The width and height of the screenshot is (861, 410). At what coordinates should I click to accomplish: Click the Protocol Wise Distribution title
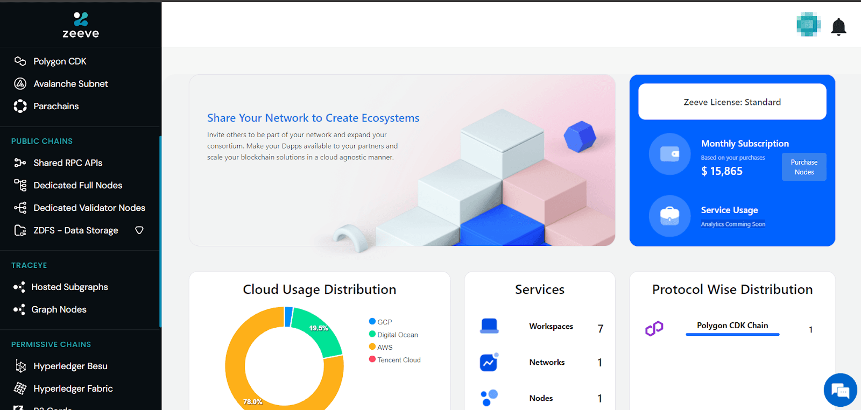point(732,289)
